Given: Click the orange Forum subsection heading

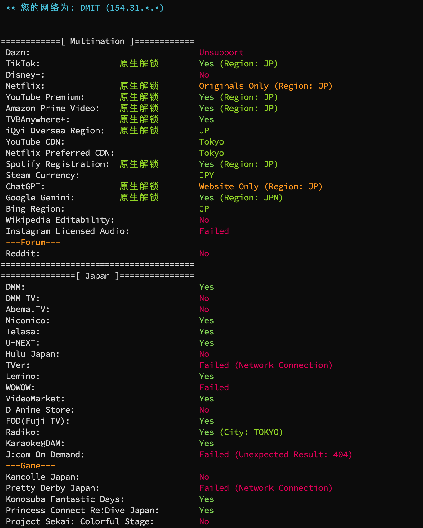Looking at the screenshot, I should [33, 242].
